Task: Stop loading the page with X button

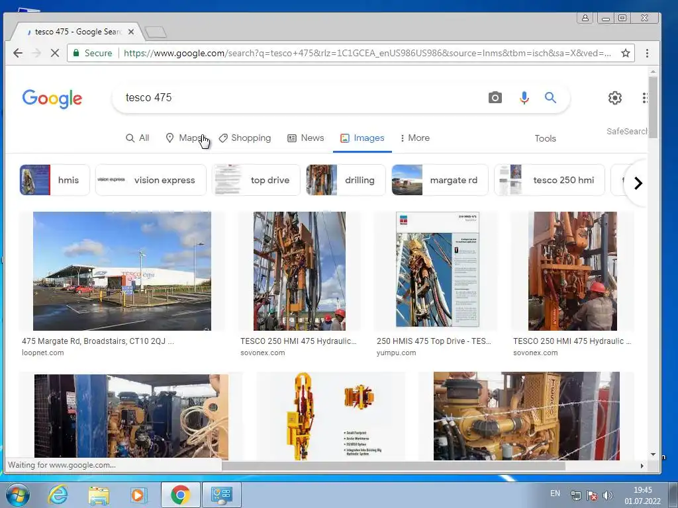Action: coord(55,53)
